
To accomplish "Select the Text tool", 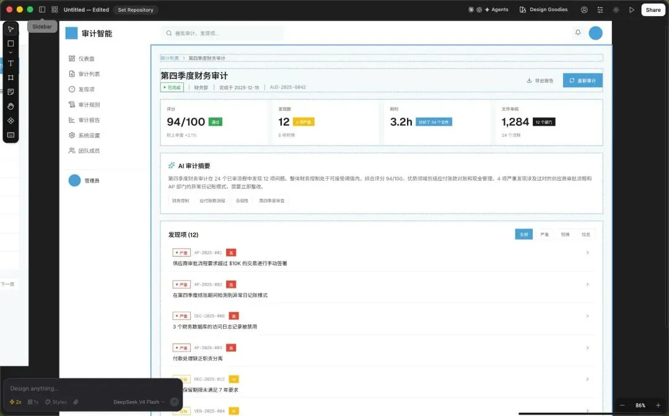I will 11,63.
